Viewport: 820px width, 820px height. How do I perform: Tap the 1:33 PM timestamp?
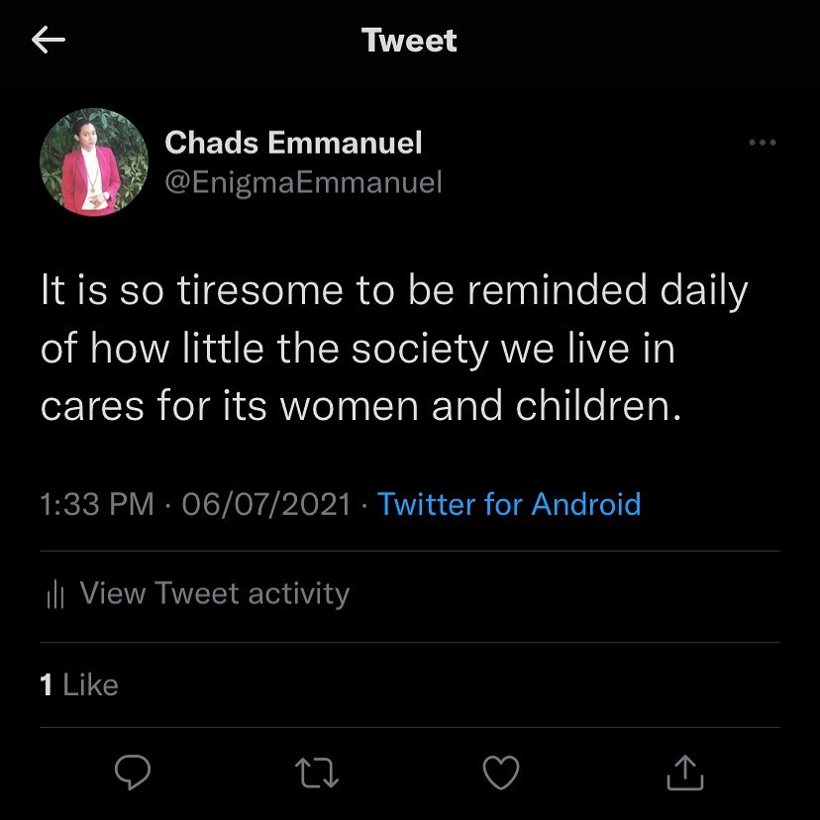coord(97,504)
